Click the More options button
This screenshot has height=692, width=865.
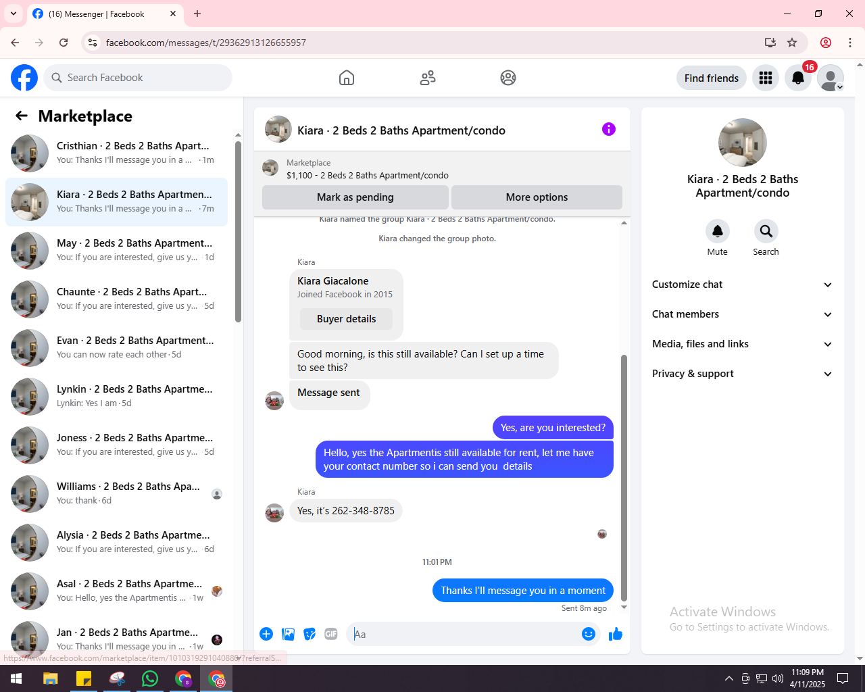coord(537,197)
